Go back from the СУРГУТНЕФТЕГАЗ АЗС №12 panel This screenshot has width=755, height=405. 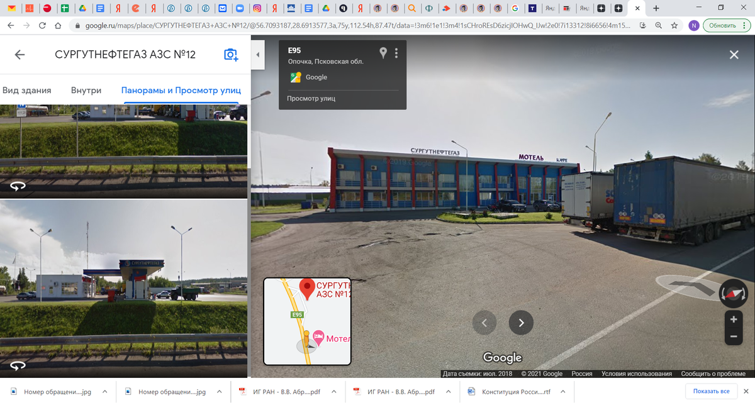coord(20,55)
